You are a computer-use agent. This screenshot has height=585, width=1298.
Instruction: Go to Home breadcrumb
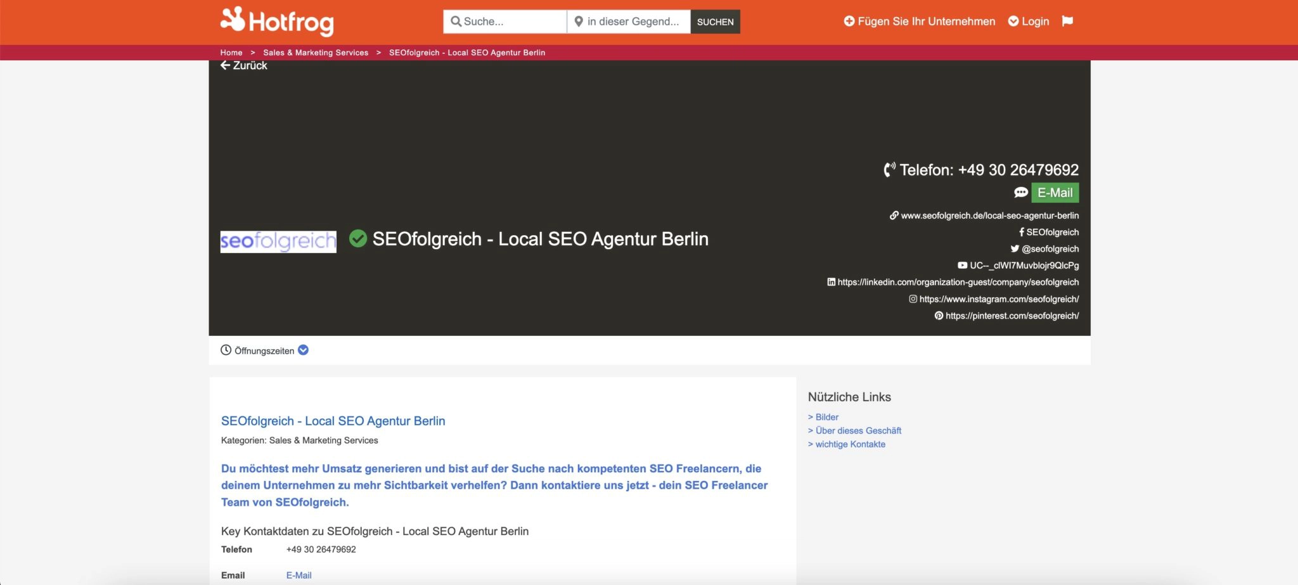[x=231, y=53]
